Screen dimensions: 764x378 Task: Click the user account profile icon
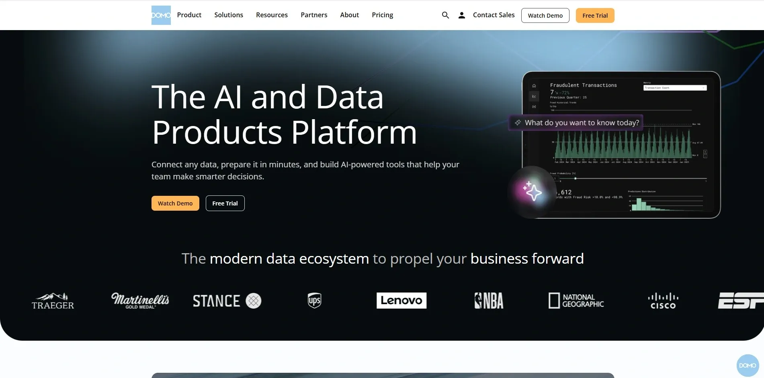pos(462,15)
